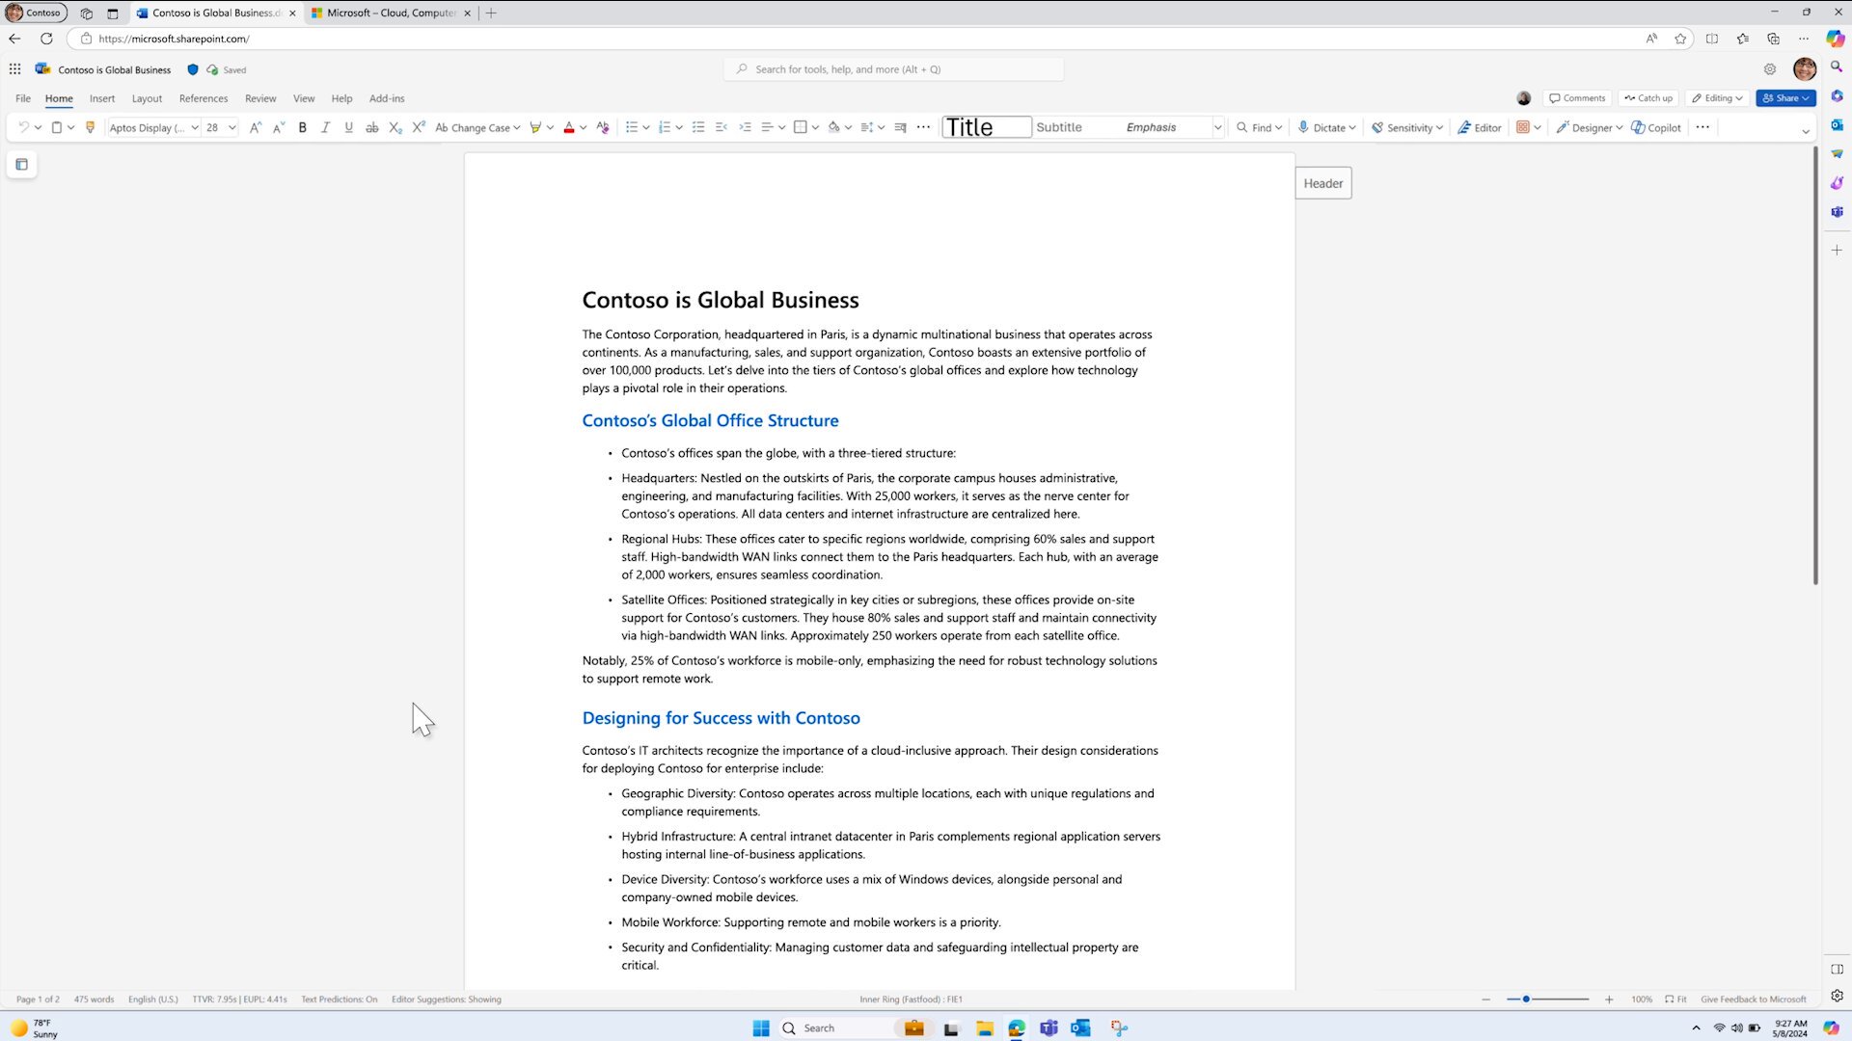The width and height of the screenshot is (1852, 1041).
Task: Open the Dictate dropdown
Action: (x=1326, y=127)
